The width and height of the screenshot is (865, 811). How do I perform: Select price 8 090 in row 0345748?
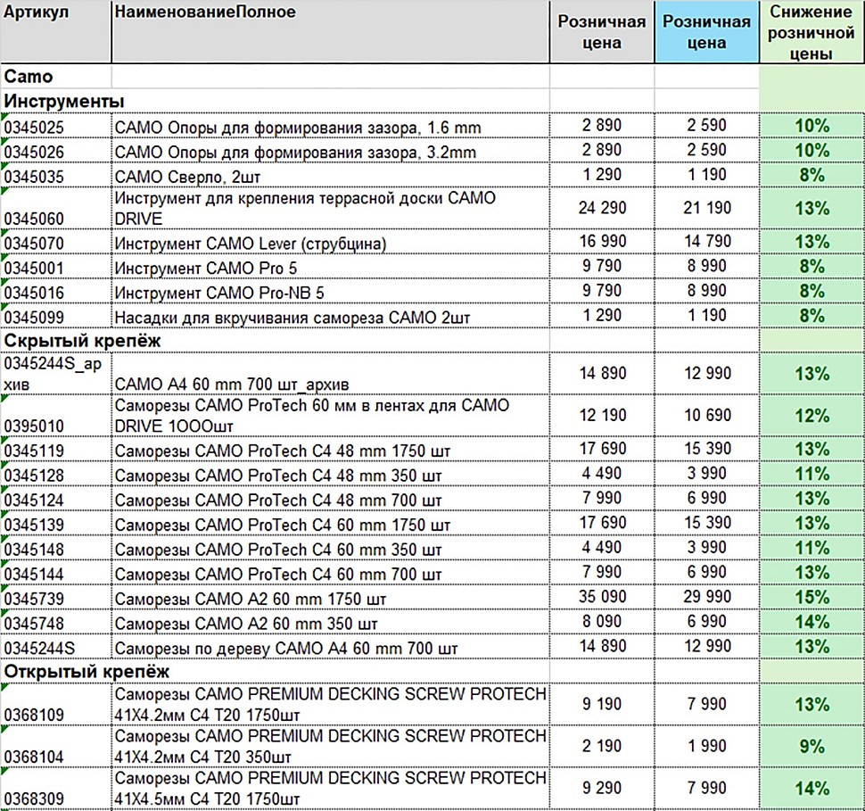[602, 622]
